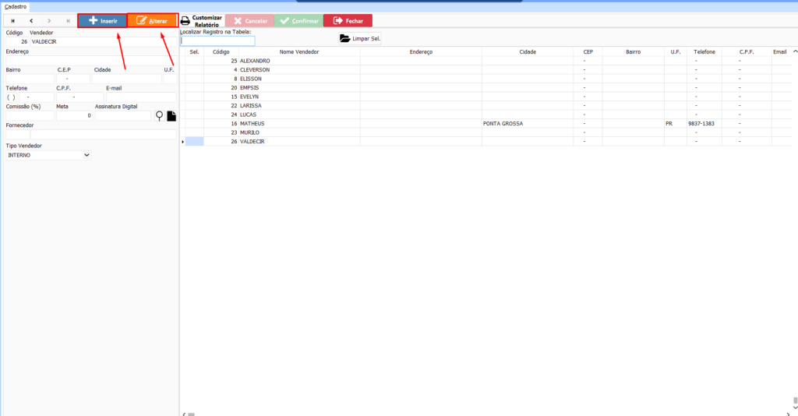
Task: Switch to the Cadastro tab
Action: pyautogui.click(x=16, y=6)
